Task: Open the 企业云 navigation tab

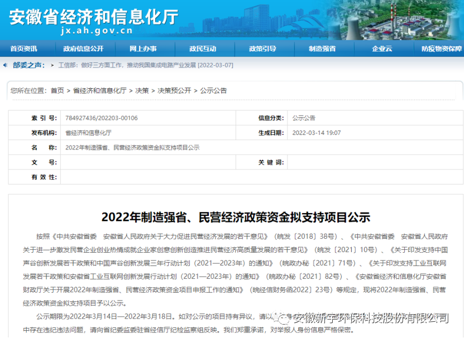Action: [382, 49]
